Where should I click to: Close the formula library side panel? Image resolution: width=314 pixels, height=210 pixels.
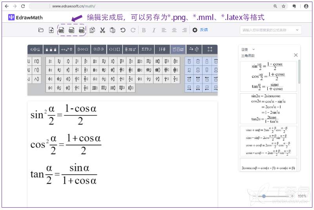[x=296, y=55]
